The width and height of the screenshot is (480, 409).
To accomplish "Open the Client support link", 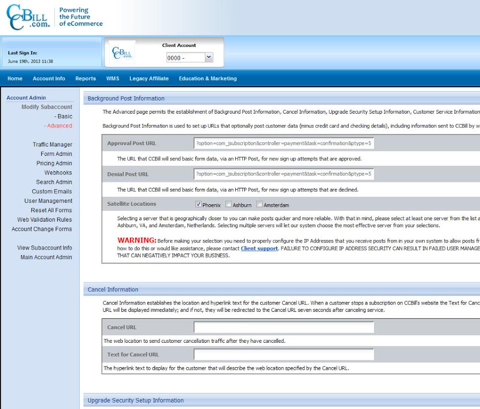I will (x=259, y=249).
